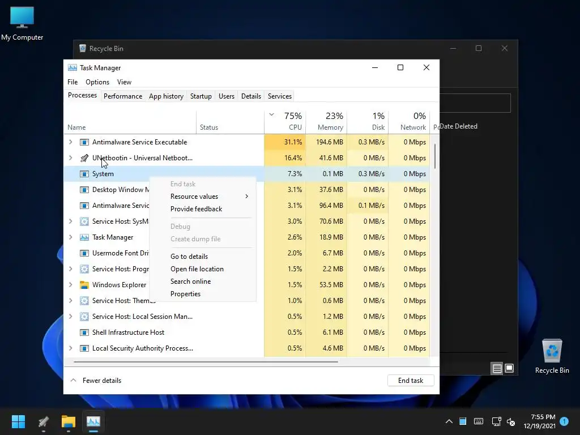Open the Windows Start menu

click(x=18, y=421)
